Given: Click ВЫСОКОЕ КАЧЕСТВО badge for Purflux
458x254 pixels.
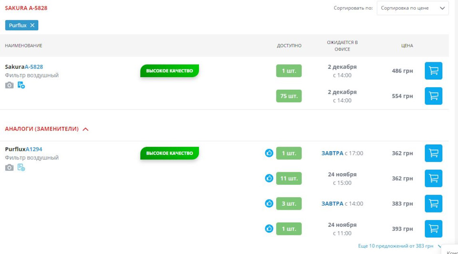Looking at the screenshot, I should point(169,153).
